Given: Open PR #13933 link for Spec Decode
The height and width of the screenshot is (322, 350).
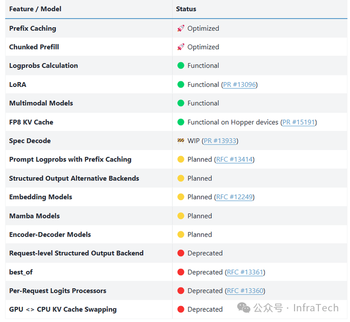Looking at the screenshot, I should click(220, 141).
